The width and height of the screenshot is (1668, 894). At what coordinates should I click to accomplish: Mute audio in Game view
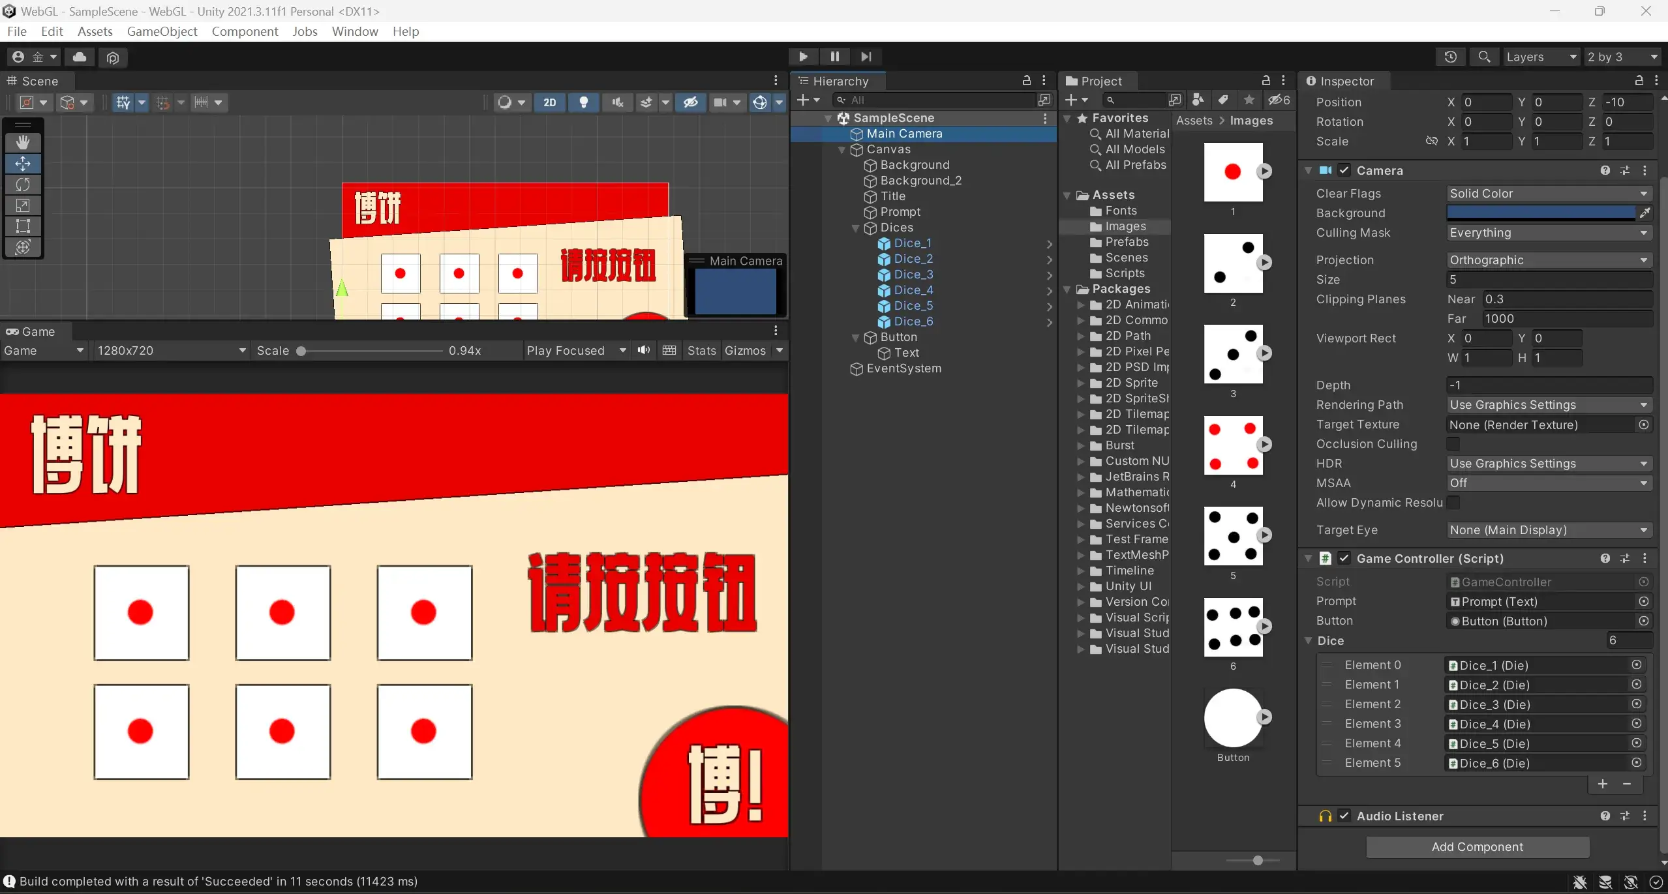pyautogui.click(x=644, y=350)
